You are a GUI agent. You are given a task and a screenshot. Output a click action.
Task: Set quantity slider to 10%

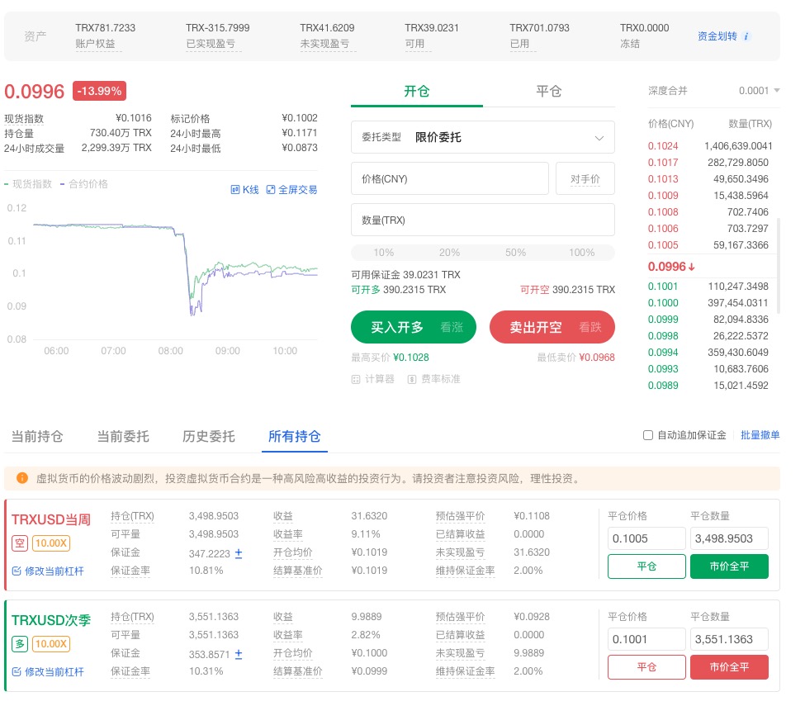tap(383, 253)
